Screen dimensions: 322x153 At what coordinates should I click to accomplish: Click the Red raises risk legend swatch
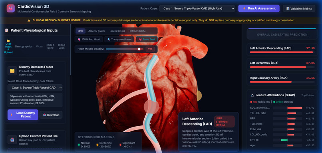[x=251, y=102]
